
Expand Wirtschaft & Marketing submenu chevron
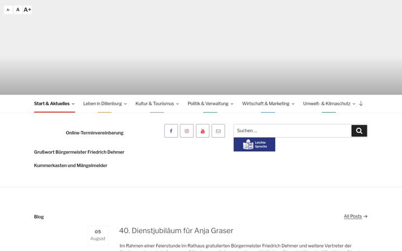pyautogui.click(x=293, y=104)
